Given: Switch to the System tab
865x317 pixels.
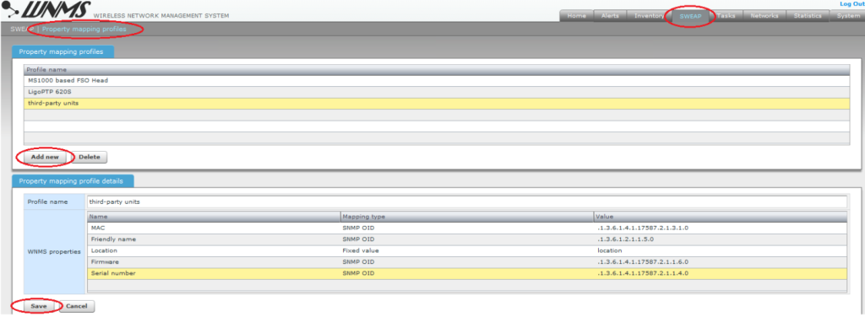Looking at the screenshot, I should (x=848, y=16).
